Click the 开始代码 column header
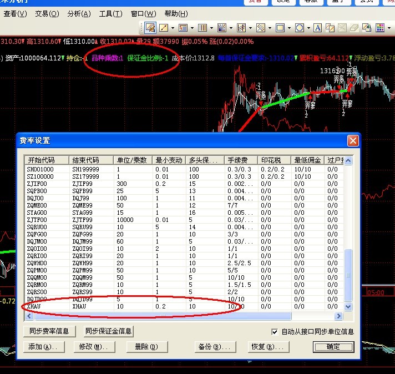Image resolution: width=395 pixels, height=374 pixels. 47,160
